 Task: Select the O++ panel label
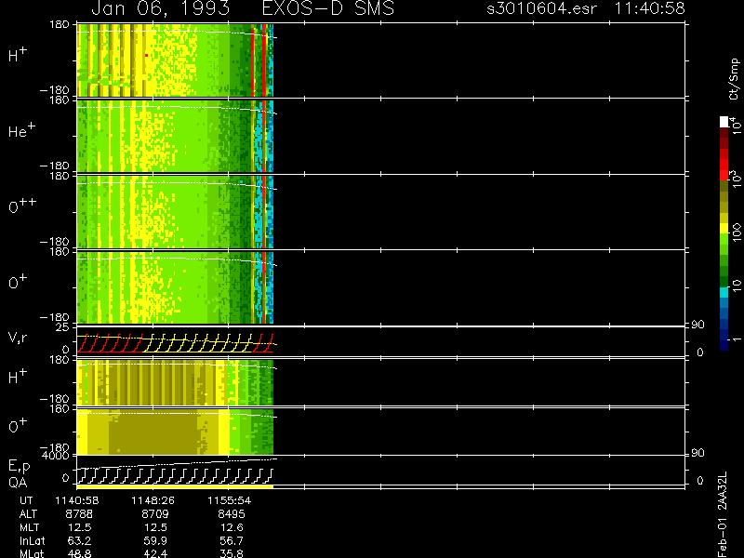[22, 205]
